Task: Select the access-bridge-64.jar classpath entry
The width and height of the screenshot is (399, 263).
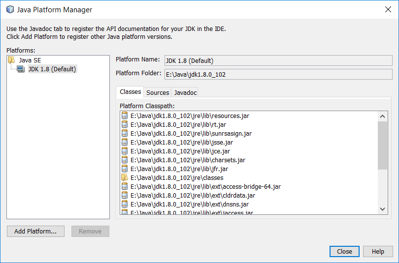Action: coord(205,187)
